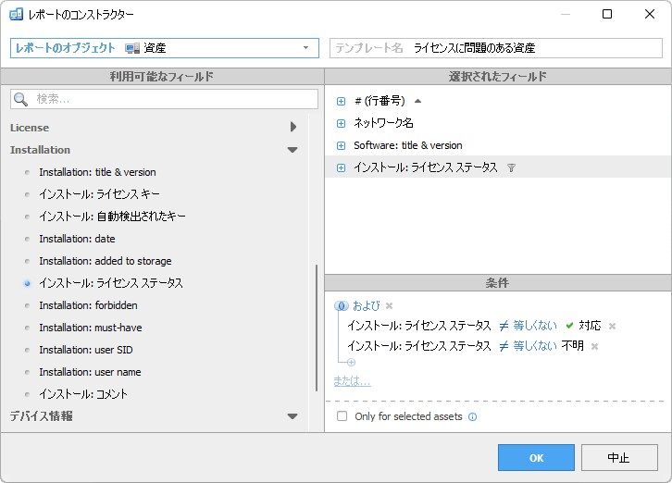
Task: Click info icon beside Only for selected assets
Action: tap(472, 417)
